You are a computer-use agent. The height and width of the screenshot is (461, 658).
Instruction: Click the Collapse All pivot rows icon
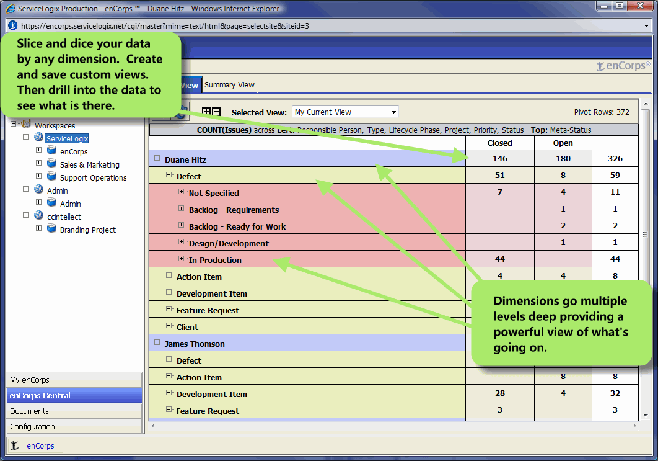(216, 111)
